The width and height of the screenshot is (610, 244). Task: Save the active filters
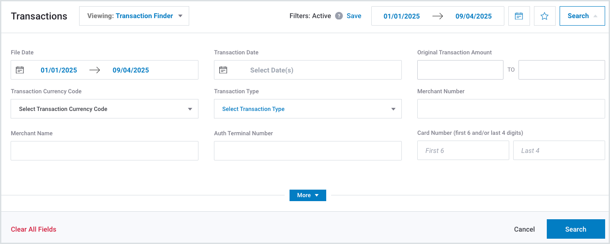click(x=354, y=16)
